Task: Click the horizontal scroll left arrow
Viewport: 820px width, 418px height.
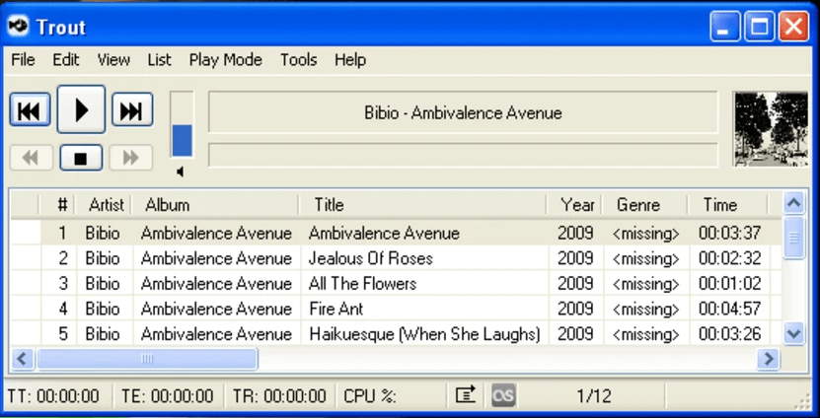Action: 23,359
